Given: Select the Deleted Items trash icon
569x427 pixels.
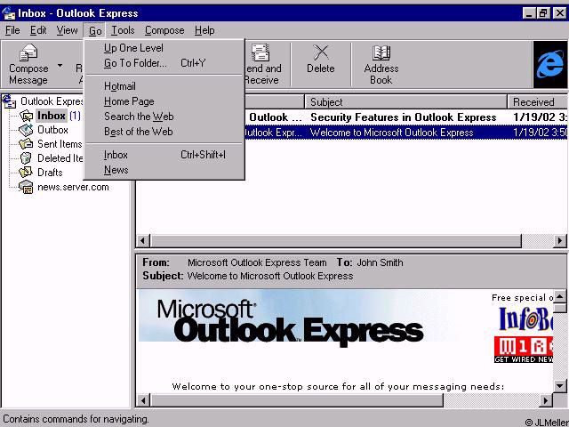Looking at the screenshot, I should coord(26,158).
